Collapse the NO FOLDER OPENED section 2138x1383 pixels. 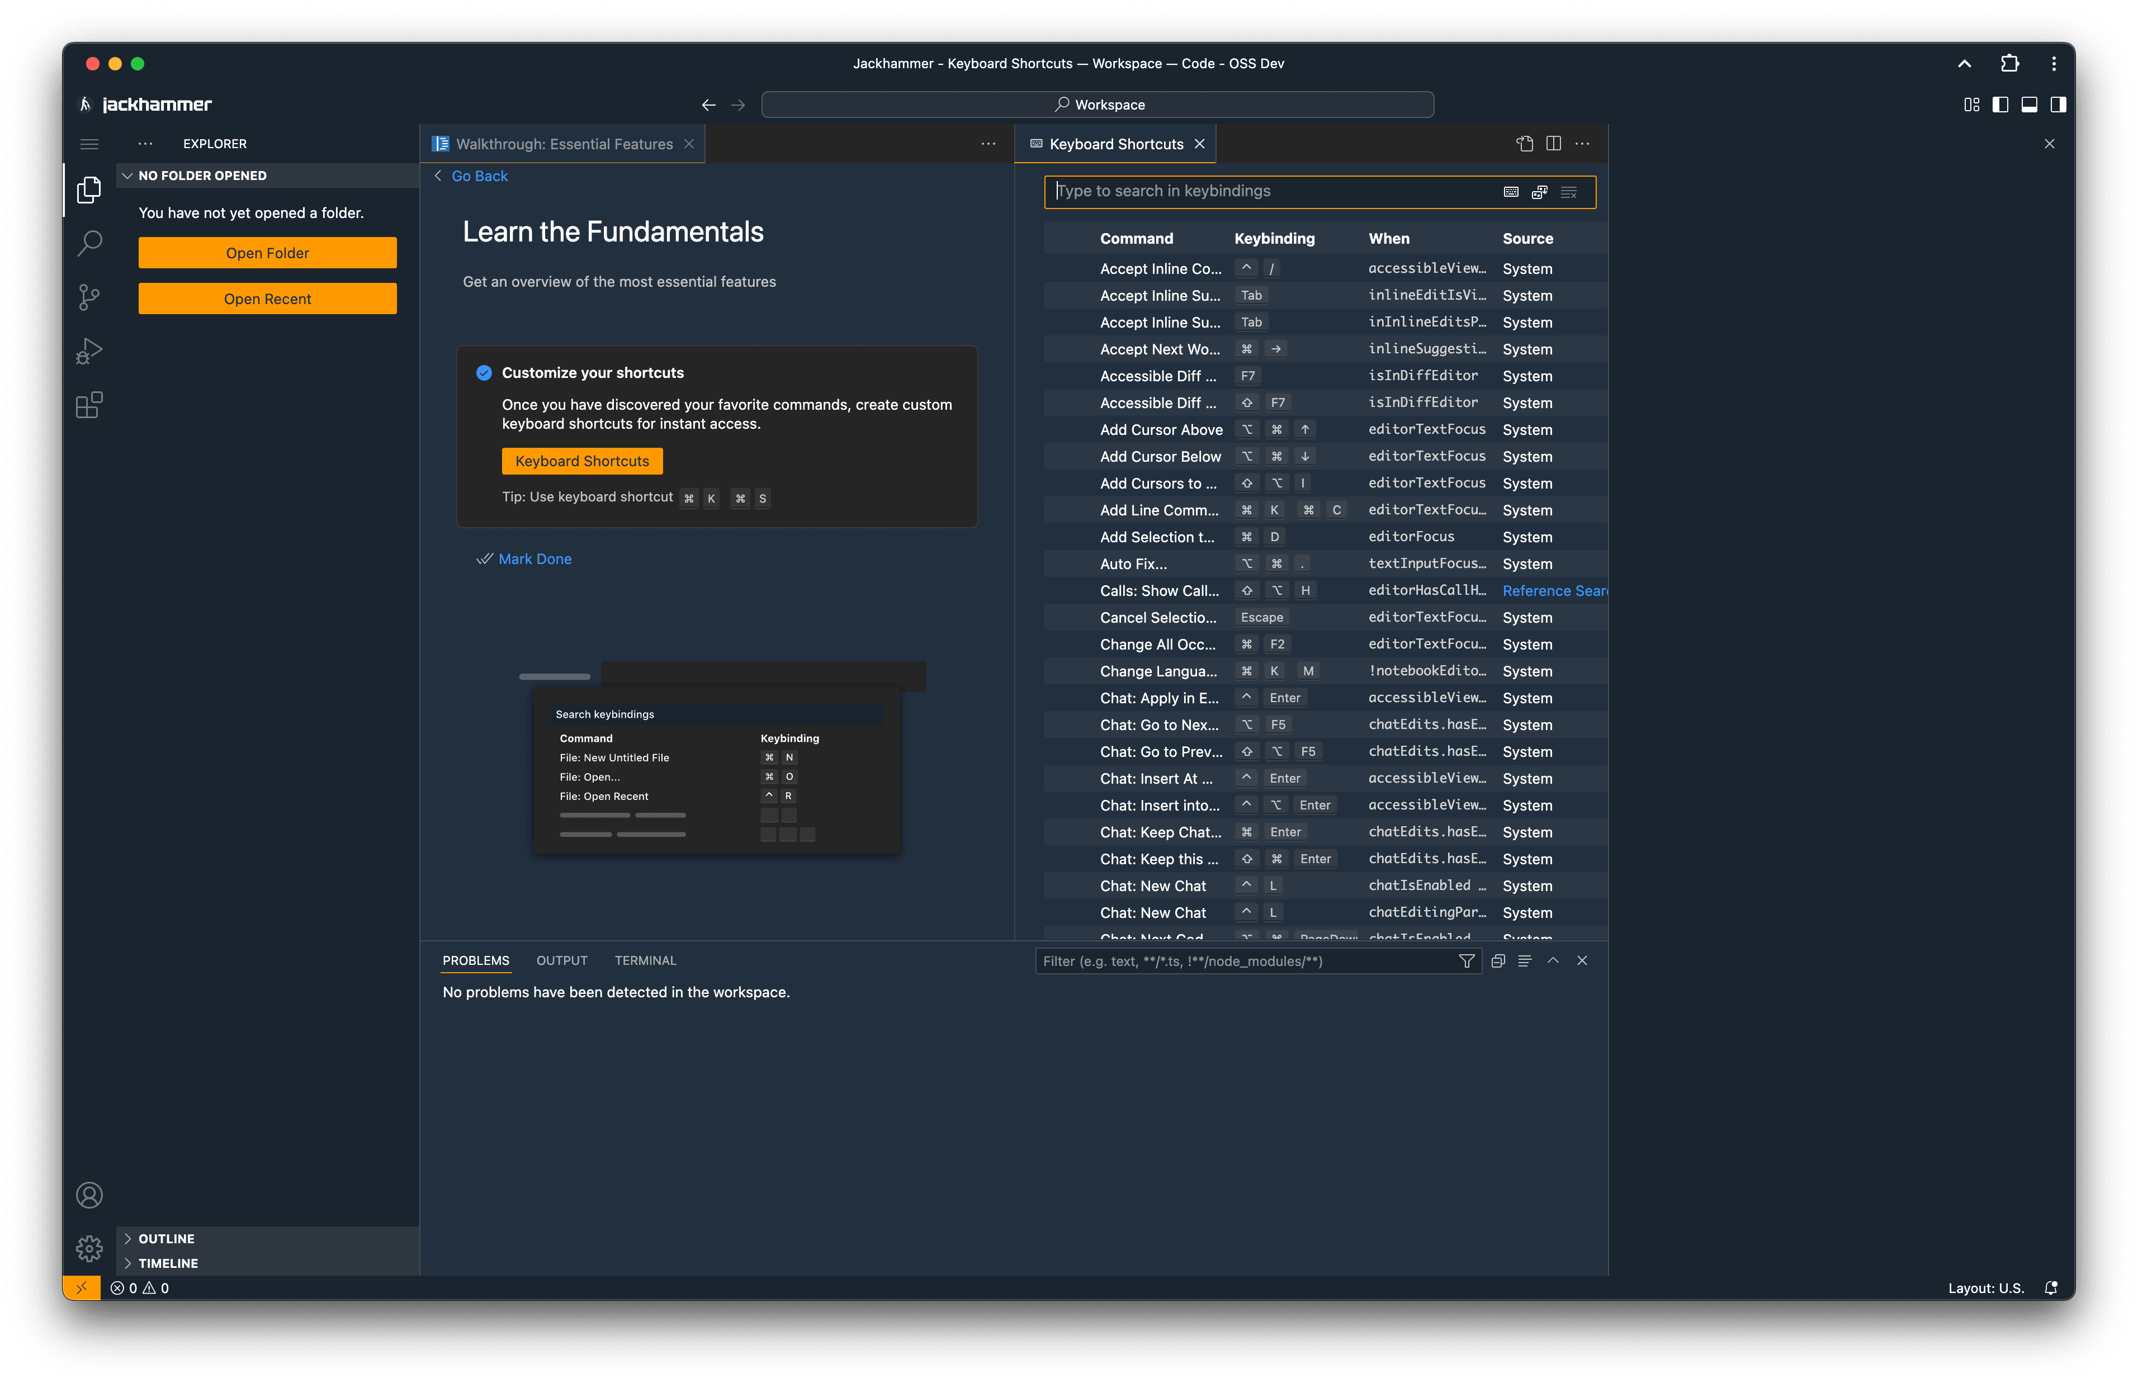268,175
